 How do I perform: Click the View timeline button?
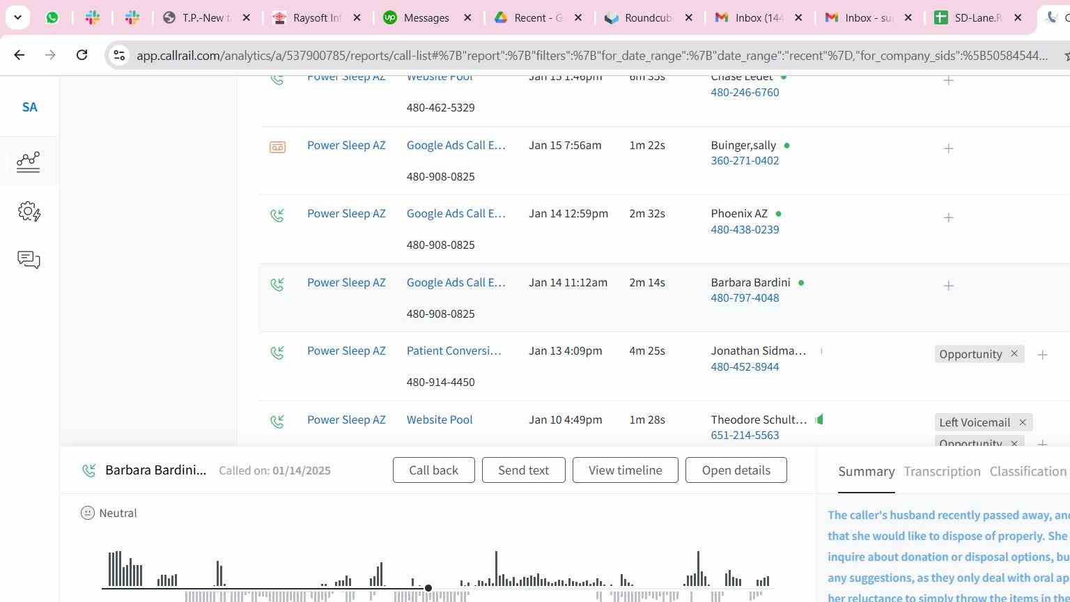[x=625, y=470]
